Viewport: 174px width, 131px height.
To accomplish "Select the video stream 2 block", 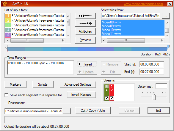I will pyautogui.click(x=112, y=92).
